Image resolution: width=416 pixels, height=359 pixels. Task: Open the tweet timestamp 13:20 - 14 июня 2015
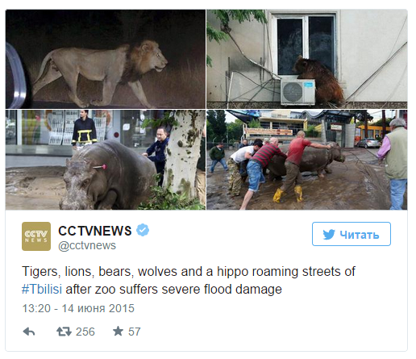point(78,308)
